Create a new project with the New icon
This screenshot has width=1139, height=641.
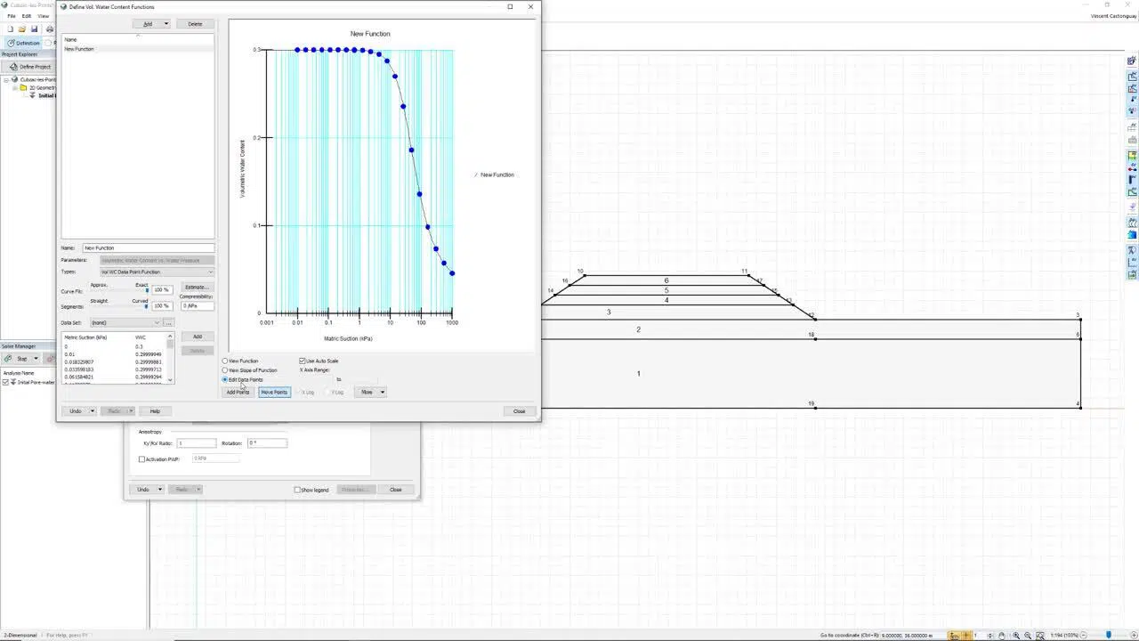[x=11, y=29]
